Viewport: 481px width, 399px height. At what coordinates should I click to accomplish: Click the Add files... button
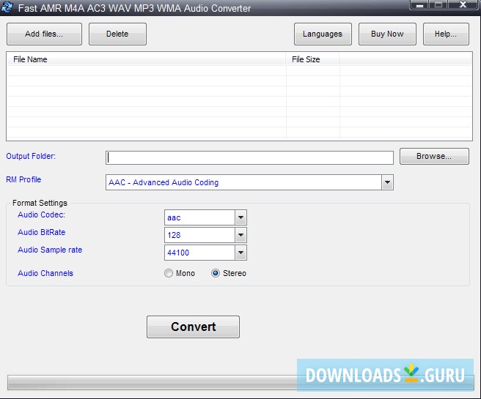[x=44, y=34]
